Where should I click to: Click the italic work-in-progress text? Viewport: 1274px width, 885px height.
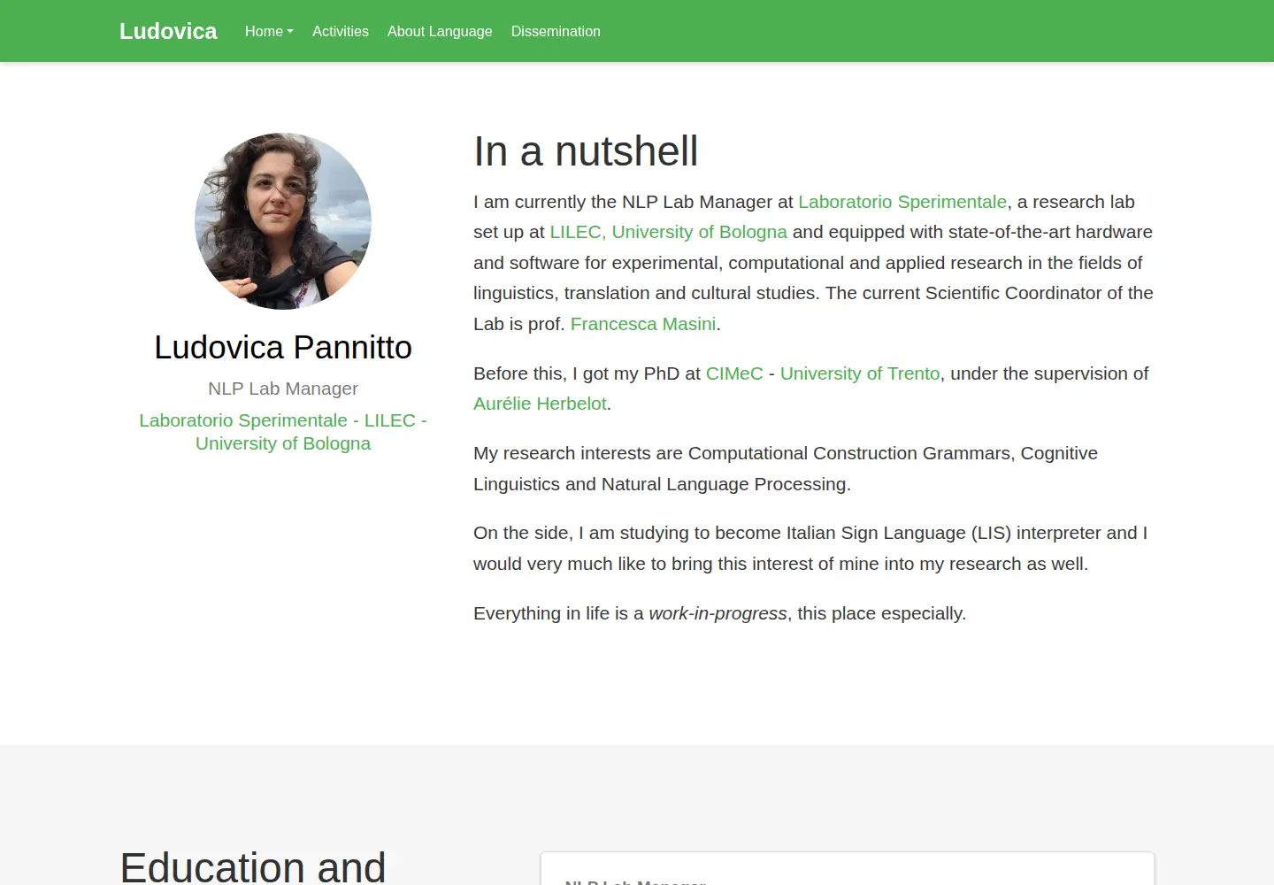click(718, 613)
